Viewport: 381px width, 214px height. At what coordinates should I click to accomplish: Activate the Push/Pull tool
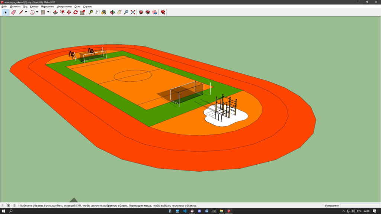55,12
